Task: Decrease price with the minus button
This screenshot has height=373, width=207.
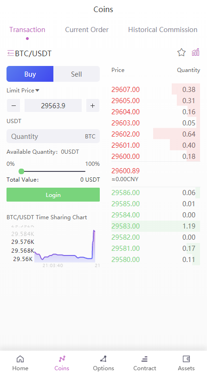Action: pyautogui.click(x=13, y=105)
